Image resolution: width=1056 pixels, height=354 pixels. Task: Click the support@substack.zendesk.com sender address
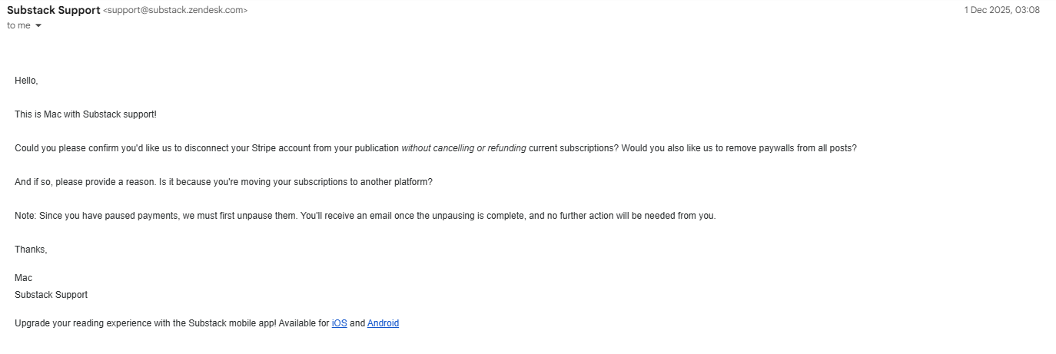(175, 11)
